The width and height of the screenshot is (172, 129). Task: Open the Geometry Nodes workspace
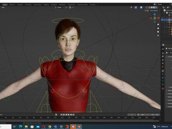(82, 5)
